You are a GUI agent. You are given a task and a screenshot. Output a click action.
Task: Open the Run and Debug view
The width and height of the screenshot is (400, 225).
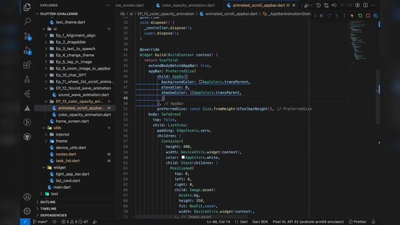[27, 51]
